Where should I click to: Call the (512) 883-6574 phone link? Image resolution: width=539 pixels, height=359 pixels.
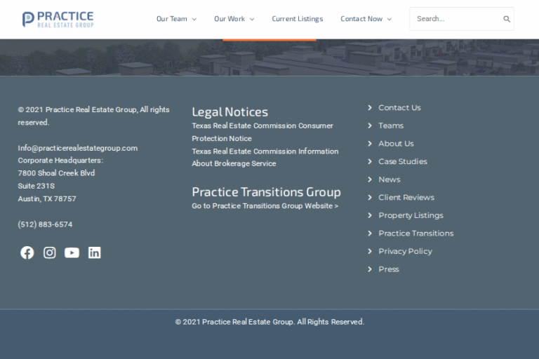click(x=45, y=225)
